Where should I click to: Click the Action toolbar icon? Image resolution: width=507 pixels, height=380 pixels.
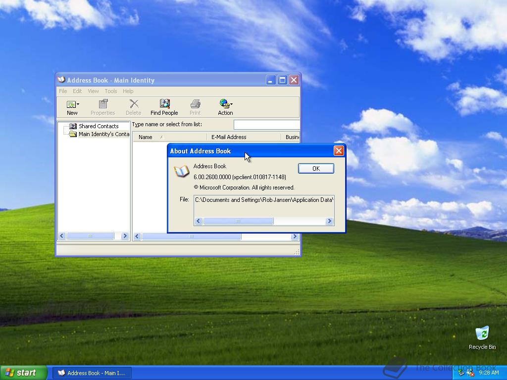(224, 104)
